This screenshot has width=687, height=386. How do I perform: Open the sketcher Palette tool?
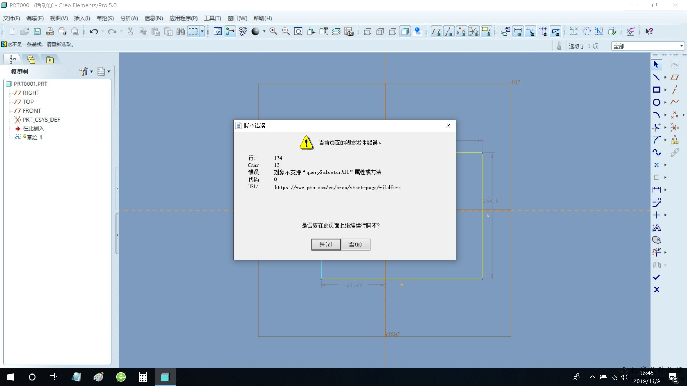click(657, 240)
